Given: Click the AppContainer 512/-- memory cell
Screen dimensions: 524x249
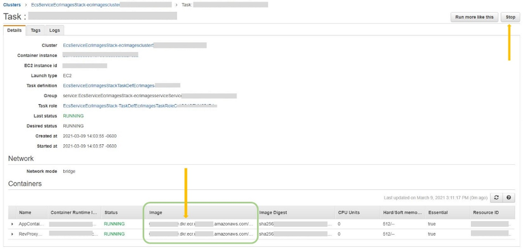Looking at the screenshot, I should pyautogui.click(x=389, y=224).
